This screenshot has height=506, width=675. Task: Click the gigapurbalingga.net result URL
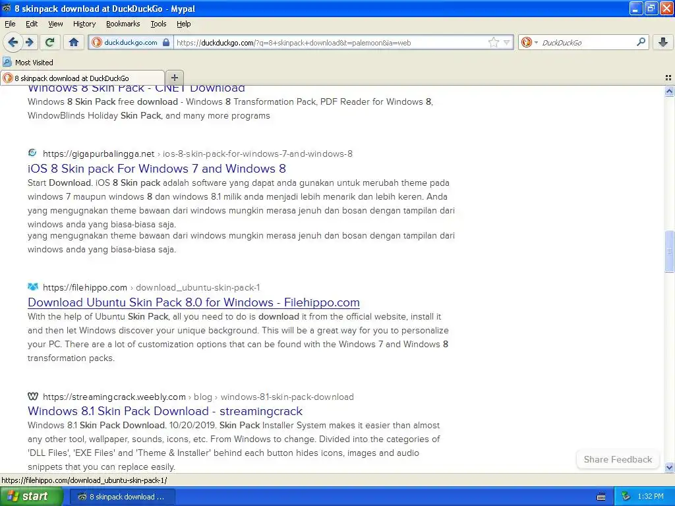(x=198, y=154)
